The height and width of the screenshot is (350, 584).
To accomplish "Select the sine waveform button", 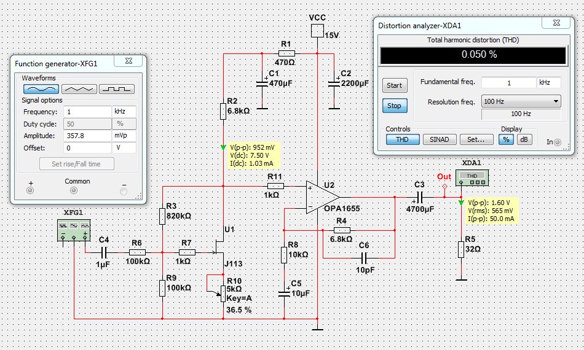I will (41, 89).
